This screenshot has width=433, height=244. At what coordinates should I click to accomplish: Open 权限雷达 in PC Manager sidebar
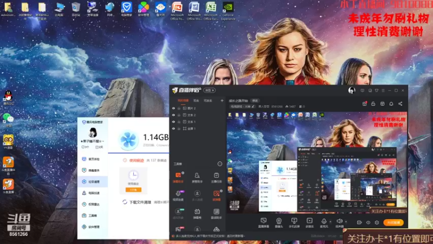click(93, 204)
